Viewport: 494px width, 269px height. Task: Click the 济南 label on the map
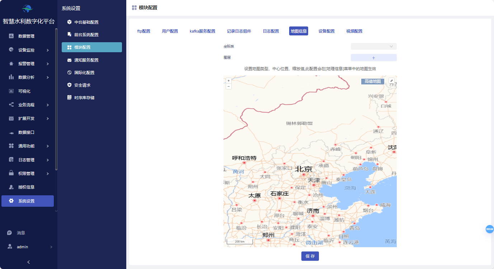coord(313,211)
